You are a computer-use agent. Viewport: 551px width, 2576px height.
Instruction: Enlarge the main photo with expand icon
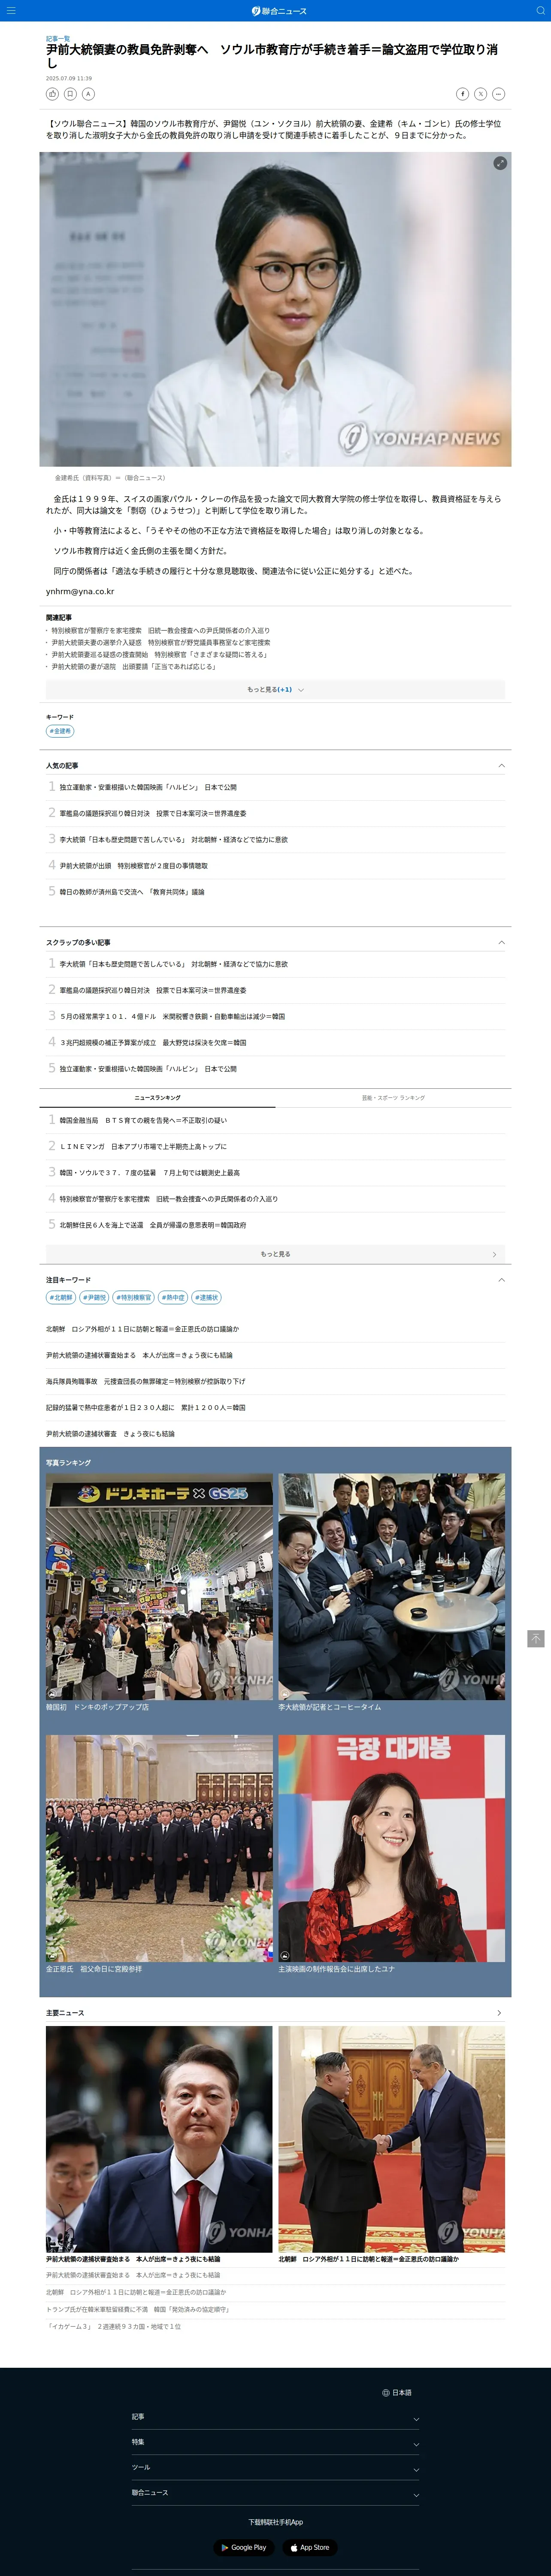[x=500, y=163]
